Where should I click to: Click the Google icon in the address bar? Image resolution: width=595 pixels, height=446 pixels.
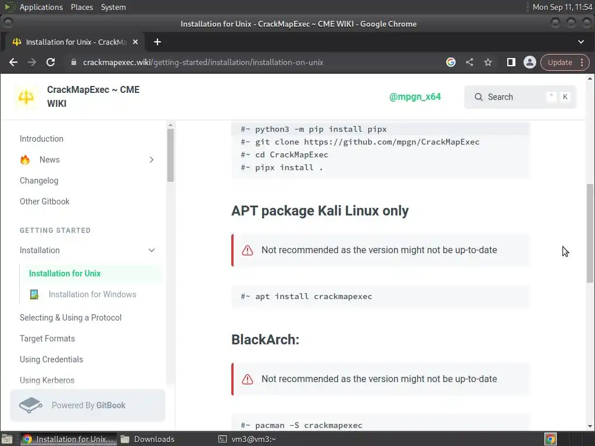451,62
